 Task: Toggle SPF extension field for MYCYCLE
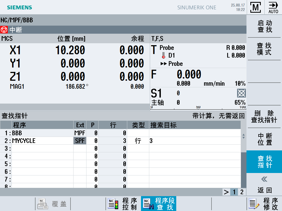pyautogui.click(x=80, y=141)
